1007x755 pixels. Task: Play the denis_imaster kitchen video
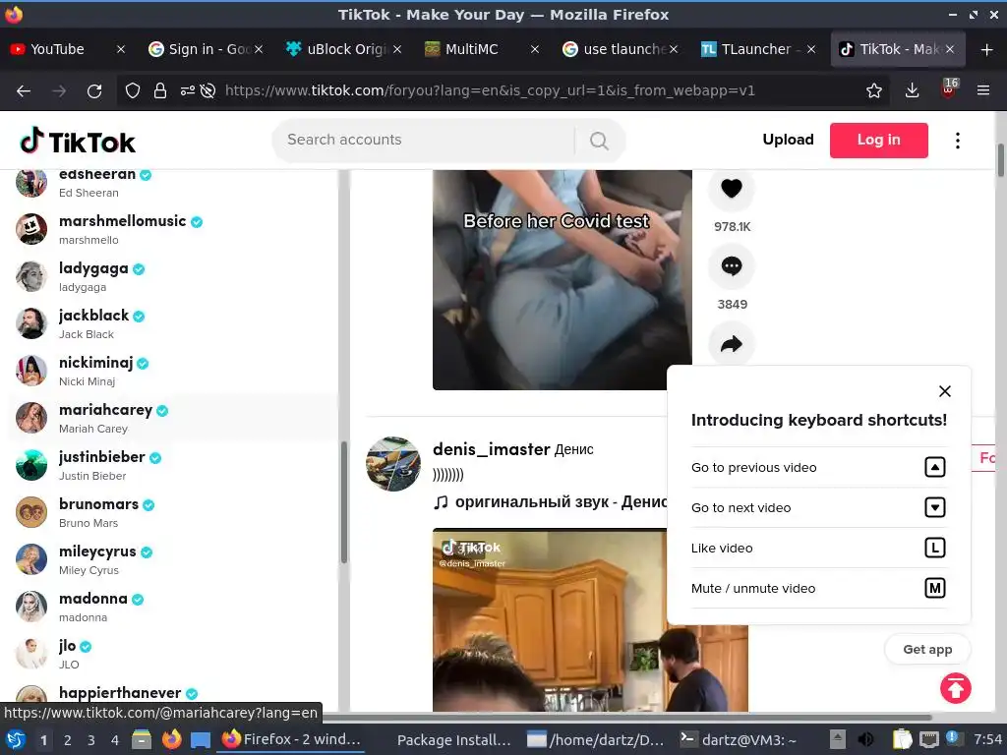pyautogui.click(x=590, y=619)
